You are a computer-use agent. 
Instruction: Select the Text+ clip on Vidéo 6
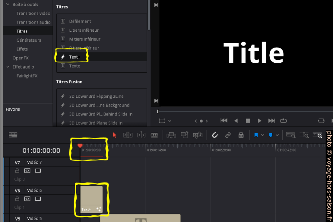pos(91,200)
